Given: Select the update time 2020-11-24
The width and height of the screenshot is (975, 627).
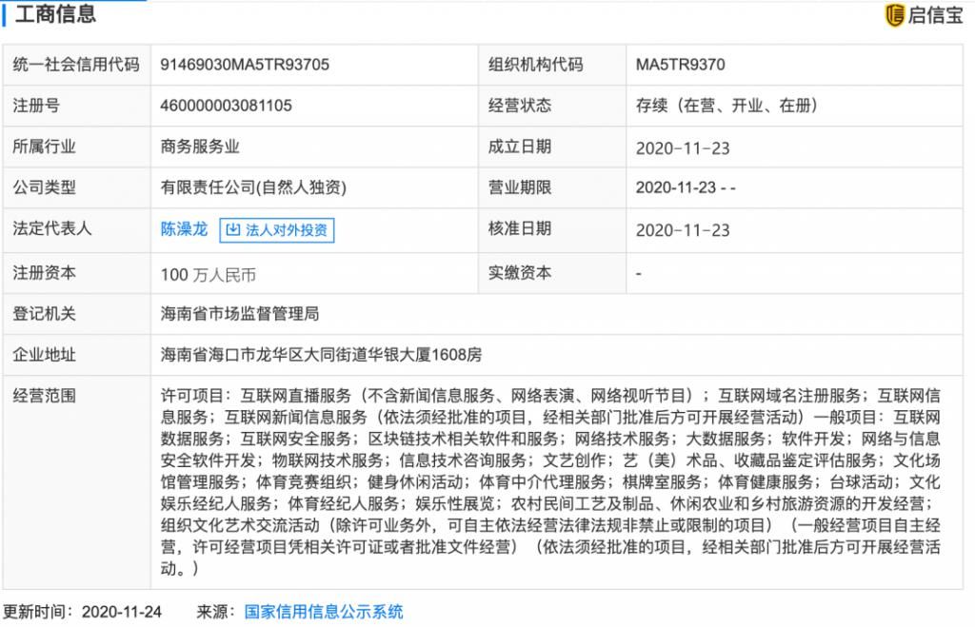Looking at the screenshot, I should pos(121,614).
